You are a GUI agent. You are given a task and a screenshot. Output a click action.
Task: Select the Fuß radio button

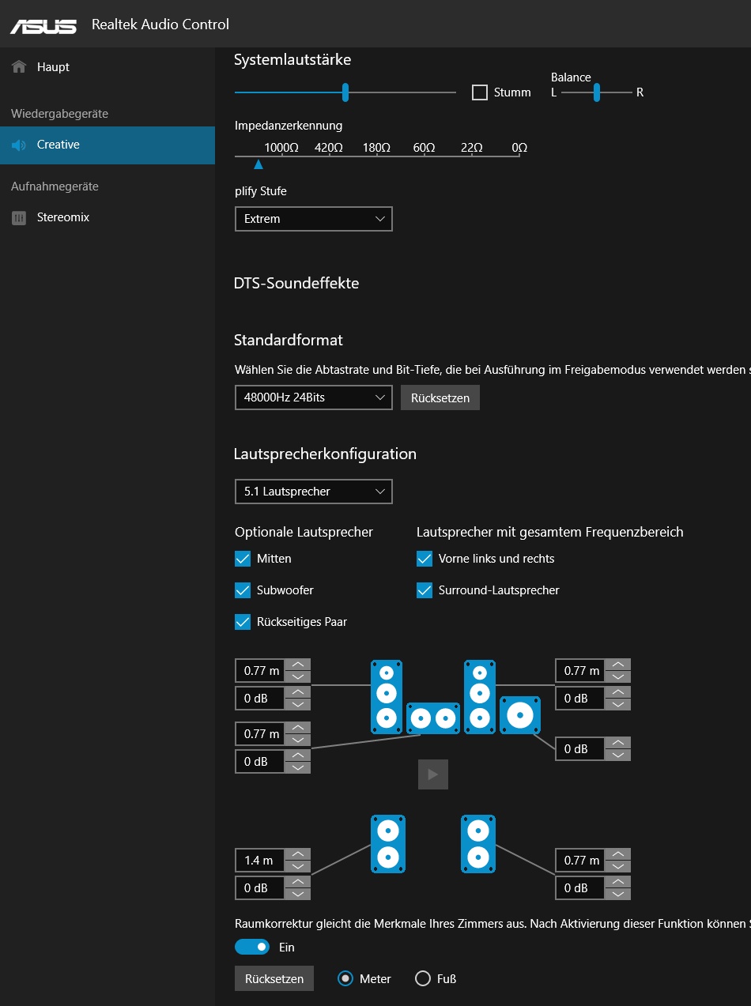click(x=423, y=978)
